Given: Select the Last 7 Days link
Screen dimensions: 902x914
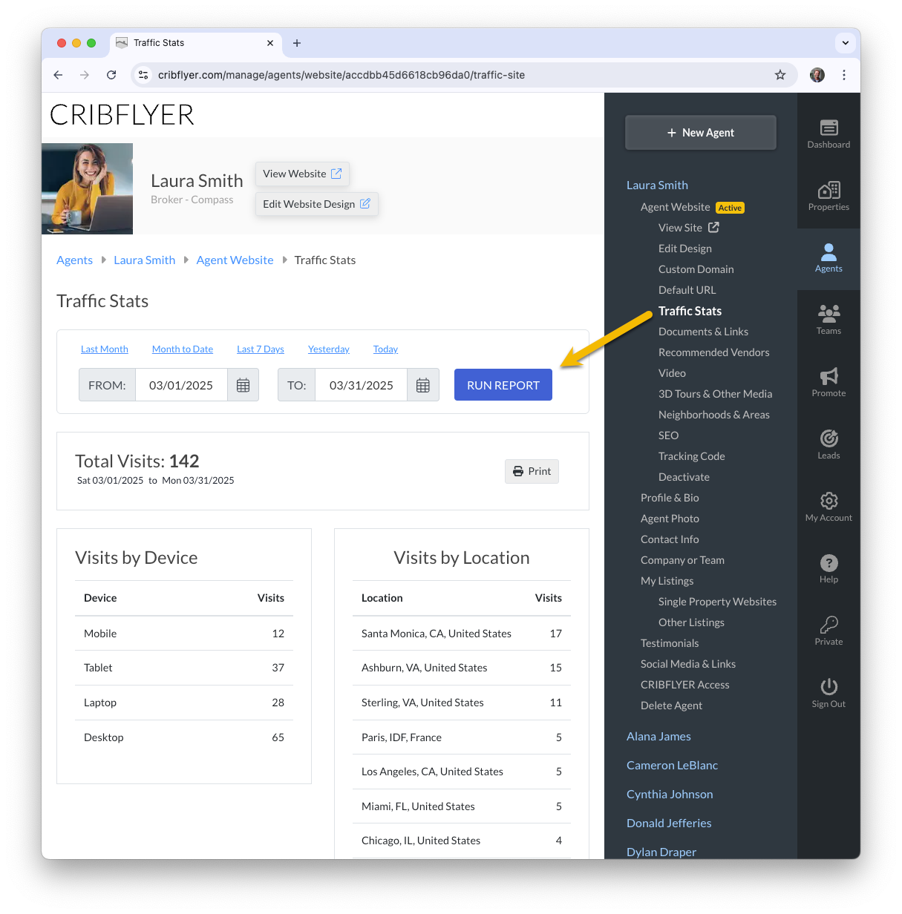Looking at the screenshot, I should click(261, 349).
